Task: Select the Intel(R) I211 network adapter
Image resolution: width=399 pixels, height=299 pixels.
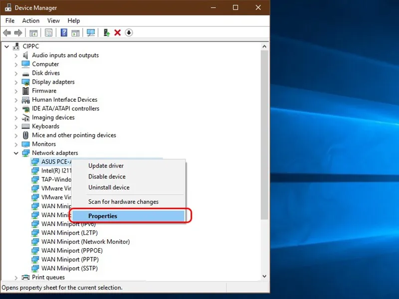Action: coord(54,170)
